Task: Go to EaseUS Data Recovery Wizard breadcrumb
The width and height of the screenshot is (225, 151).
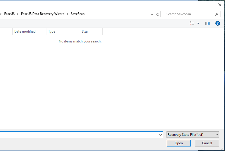Action: [x=43, y=14]
